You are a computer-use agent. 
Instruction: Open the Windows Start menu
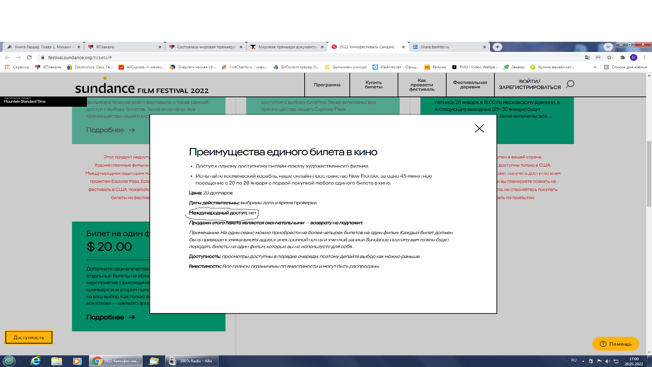(9, 361)
